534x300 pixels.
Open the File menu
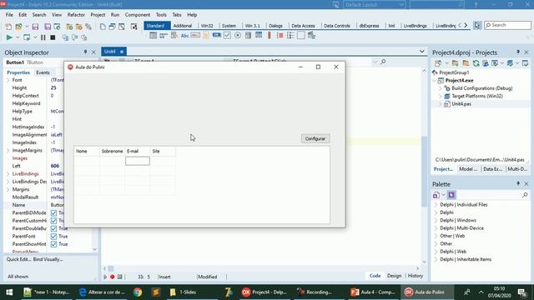(x=9, y=15)
